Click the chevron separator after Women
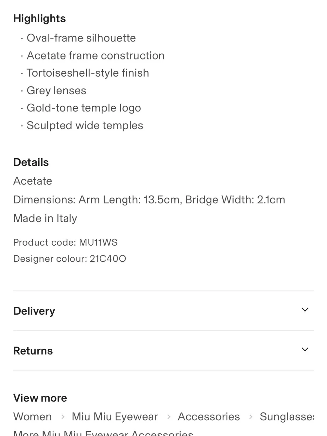The height and width of the screenshot is (436, 327). 62,417
